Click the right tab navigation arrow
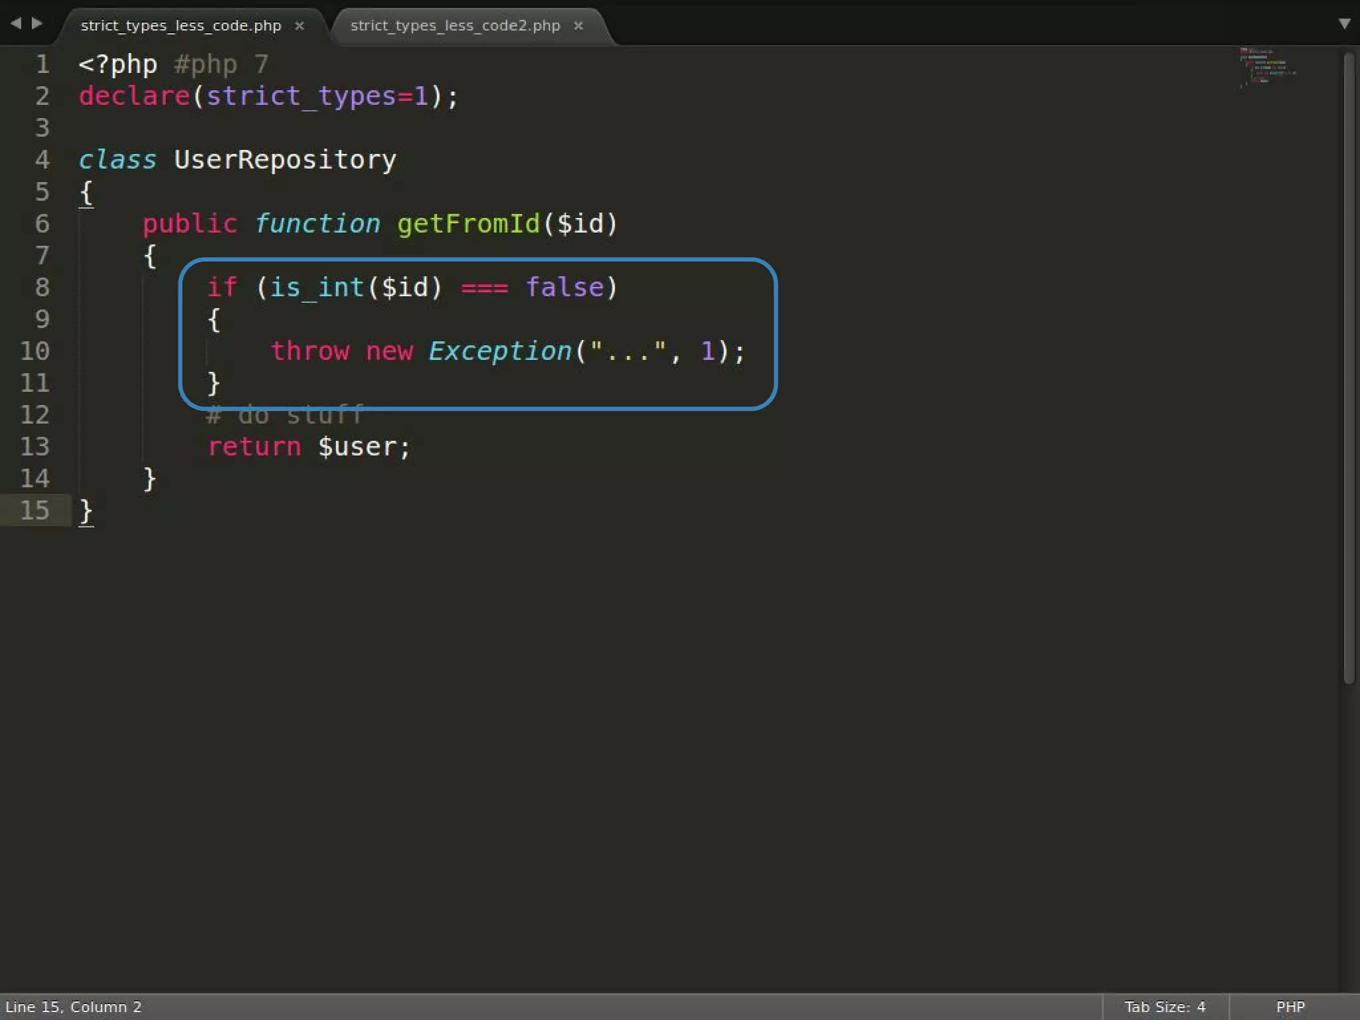Viewport: 1360px width, 1020px height. [x=38, y=23]
